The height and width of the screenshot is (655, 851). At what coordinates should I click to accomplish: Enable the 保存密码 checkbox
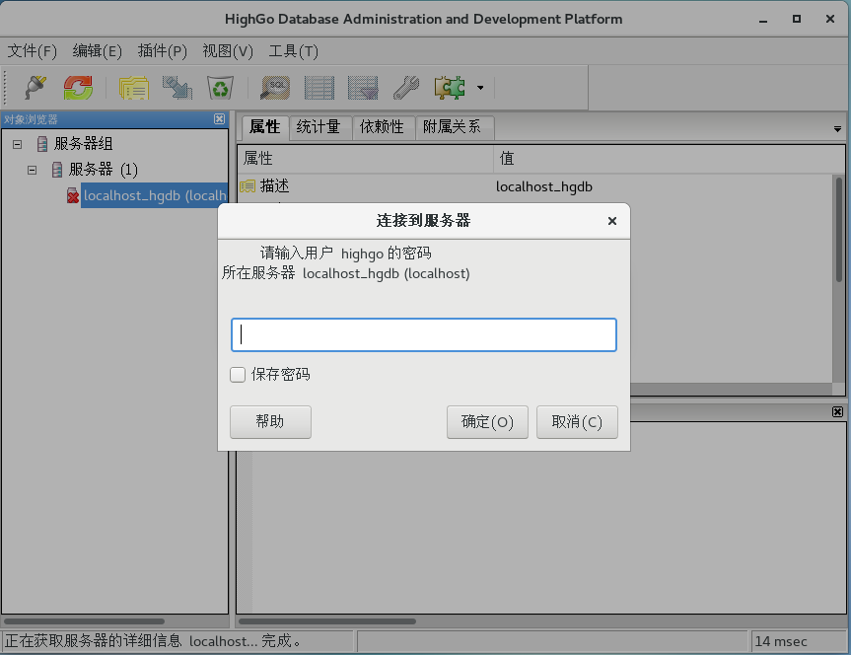(237, 374)
